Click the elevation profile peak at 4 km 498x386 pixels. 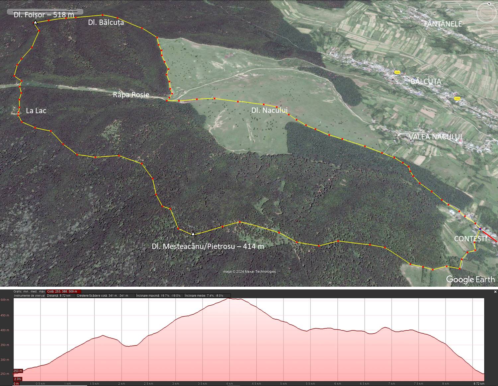coord(229,299)
